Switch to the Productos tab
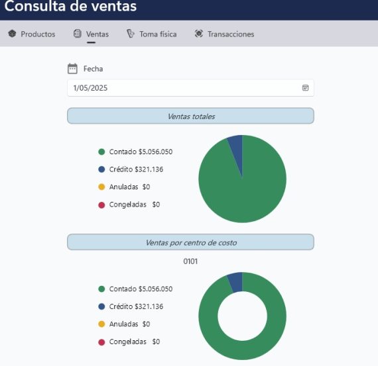Screen dimensions: 378x366 32,34
